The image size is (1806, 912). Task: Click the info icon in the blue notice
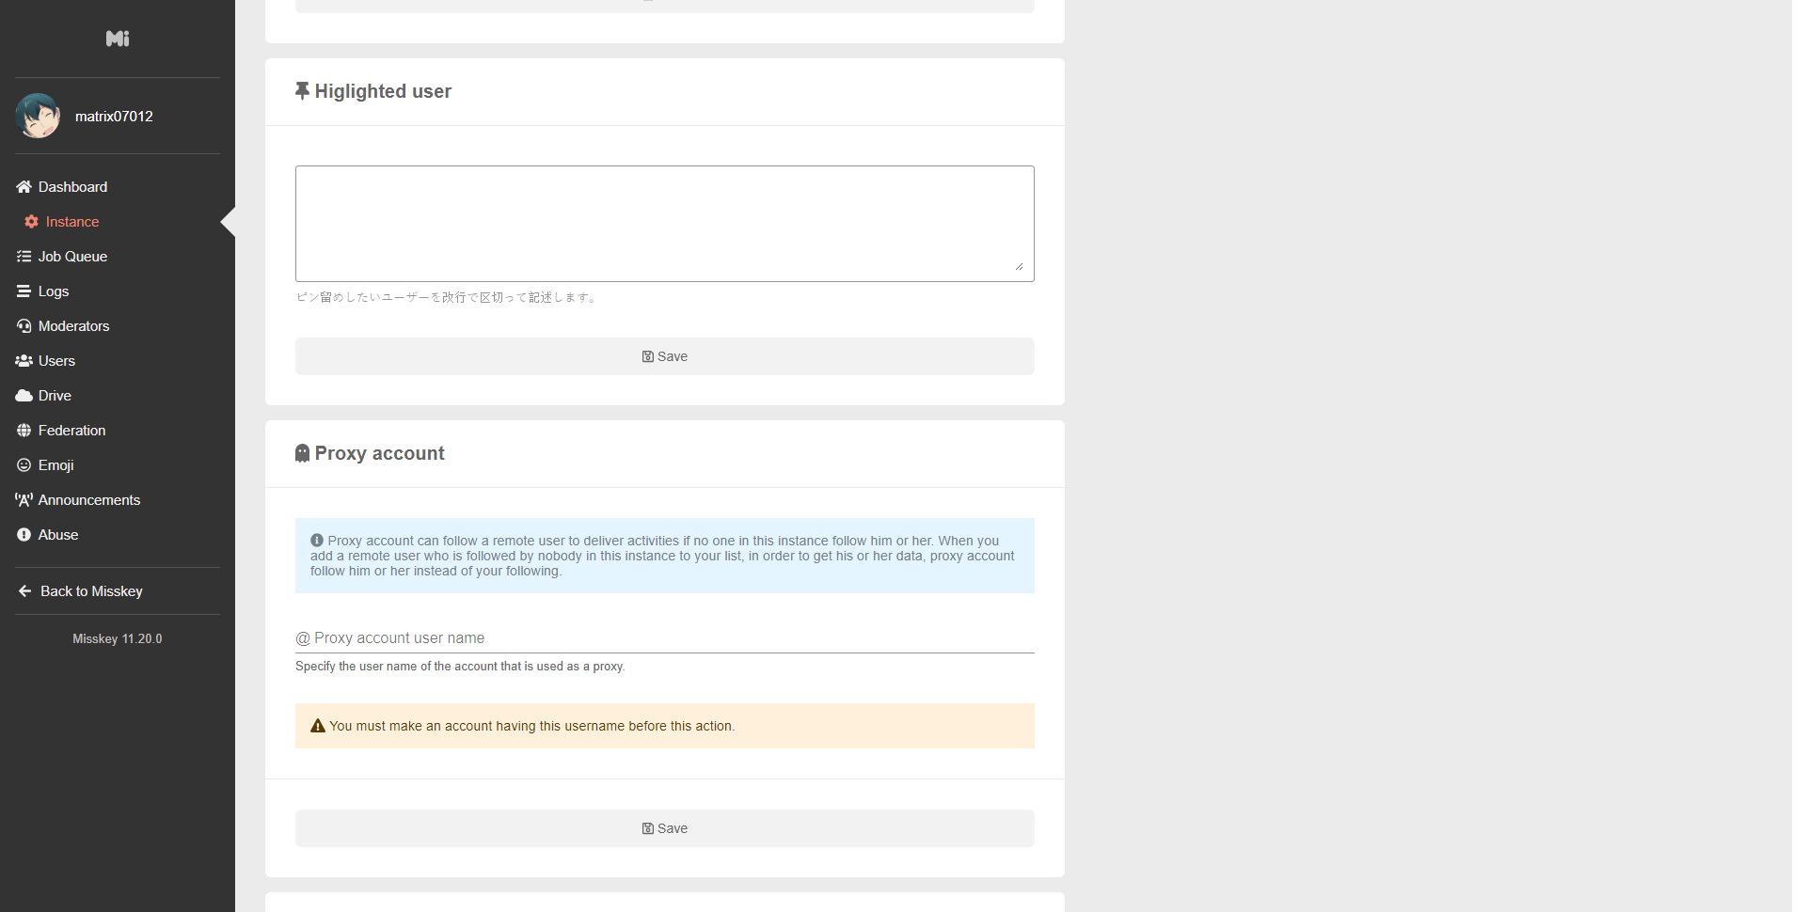click(317, 541)
